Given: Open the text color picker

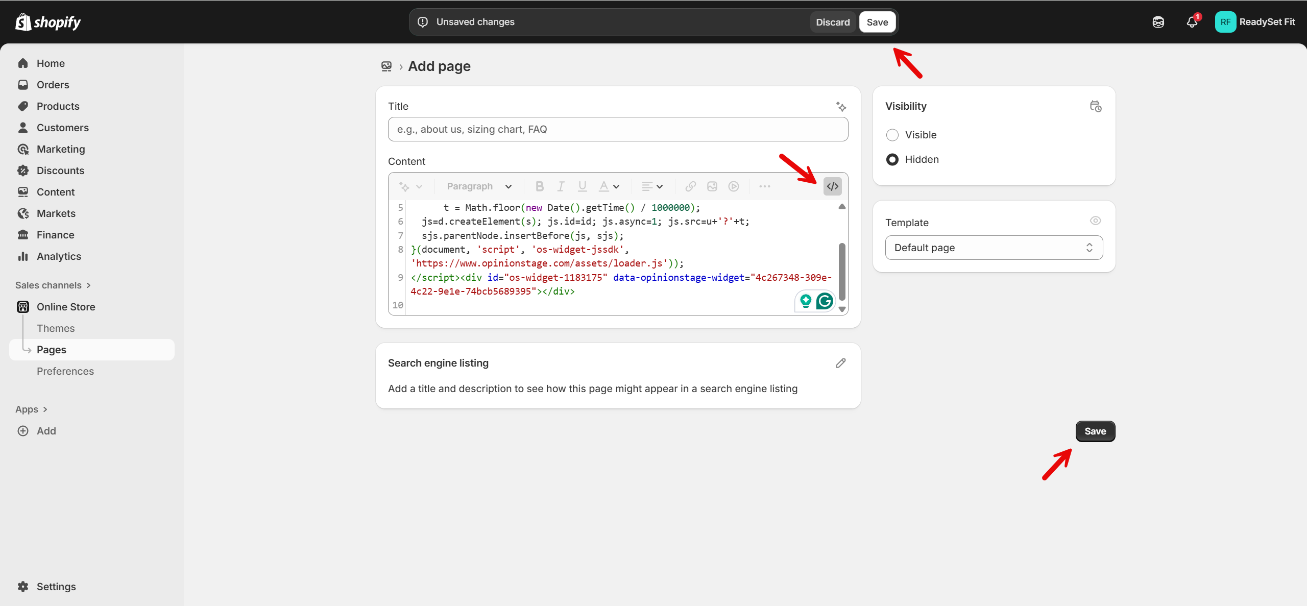Looking at the screenshot, I should [608, 186].
